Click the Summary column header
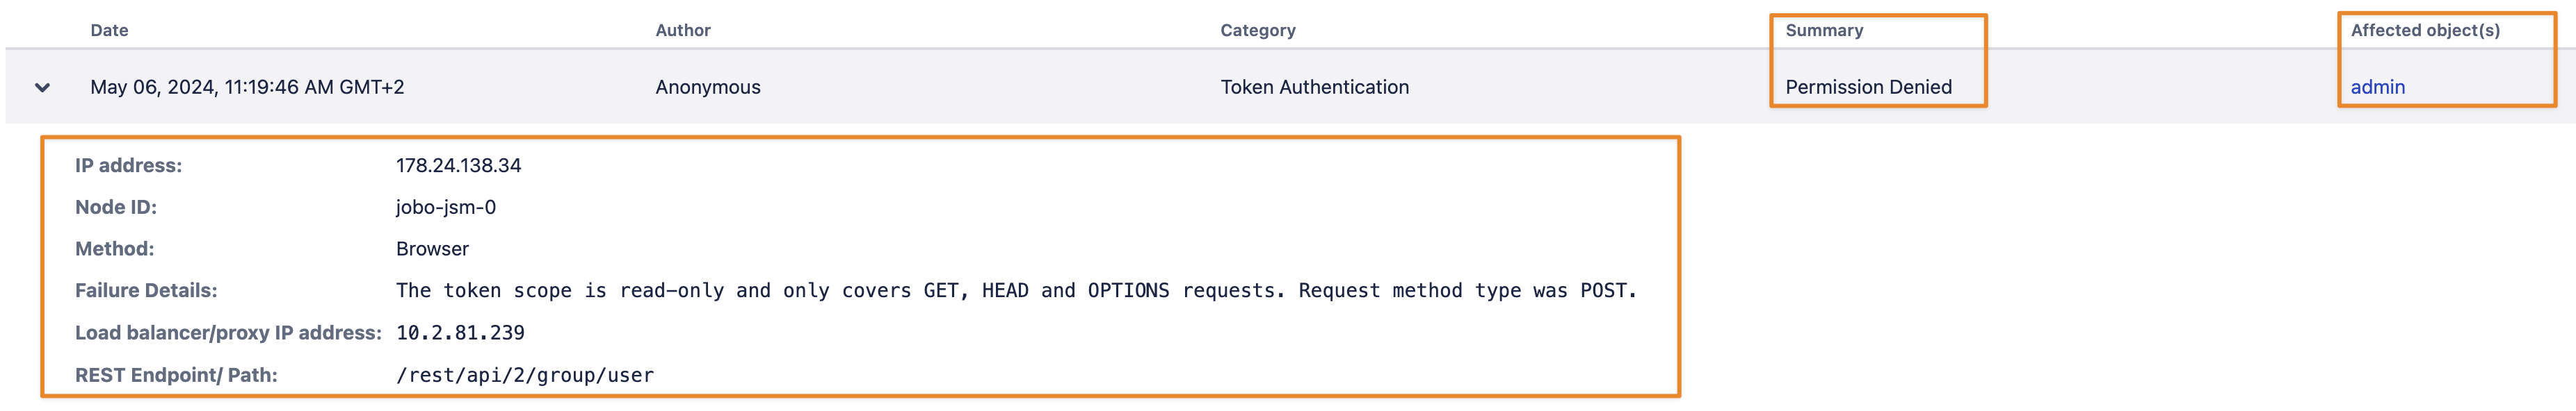This screenshot has width=2576, height=411. pyautogui.click(x=1824, y=30)
